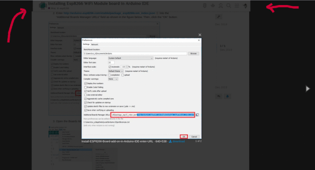The height and width of the screenshot is (170, 315).
Task: Click the preferences.txt file path
Action: [x=107, y=122]
